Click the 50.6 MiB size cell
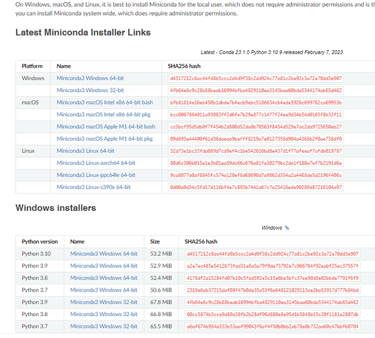375x338 pixels. [x=161, y=290]
